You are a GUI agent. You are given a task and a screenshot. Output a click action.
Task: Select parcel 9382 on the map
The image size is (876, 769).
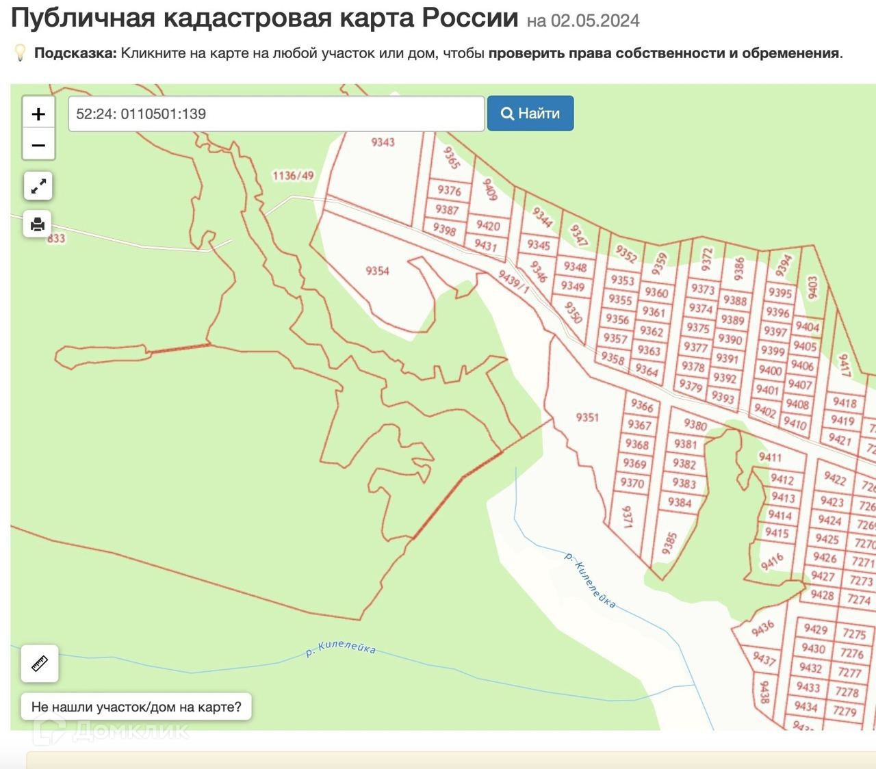[684, 463]
